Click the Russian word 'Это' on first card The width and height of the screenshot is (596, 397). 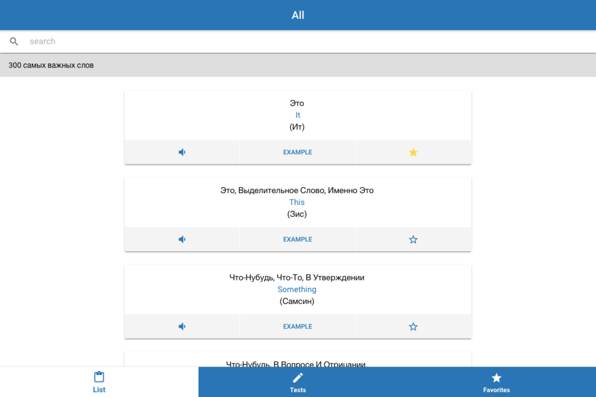pyautogui.click(x=297, y=103)
